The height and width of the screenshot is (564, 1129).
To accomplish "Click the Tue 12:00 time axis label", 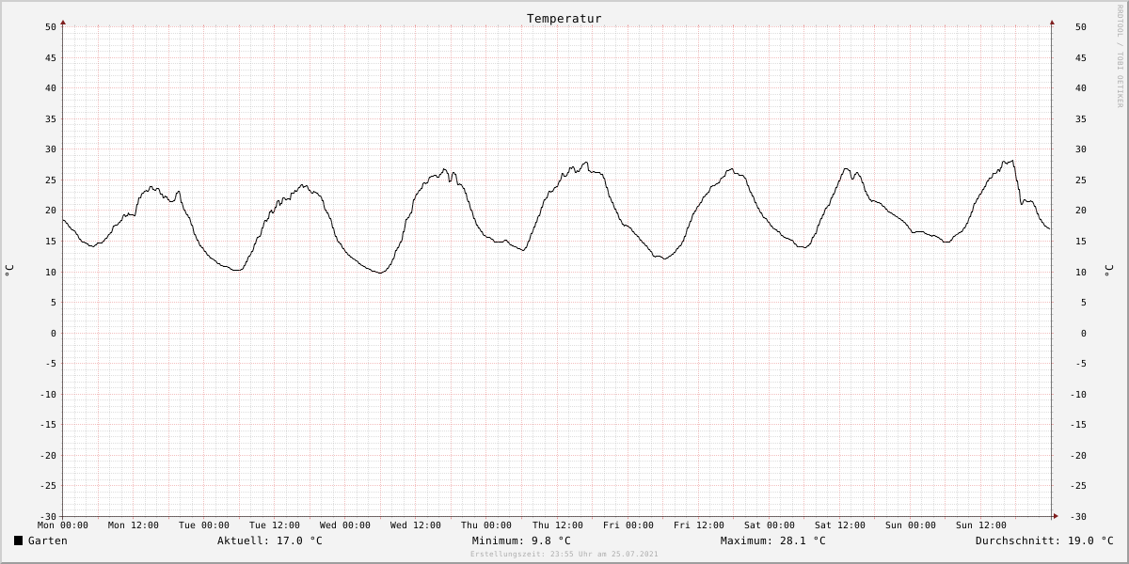I will pyautogui.click(x=275, y=525).
